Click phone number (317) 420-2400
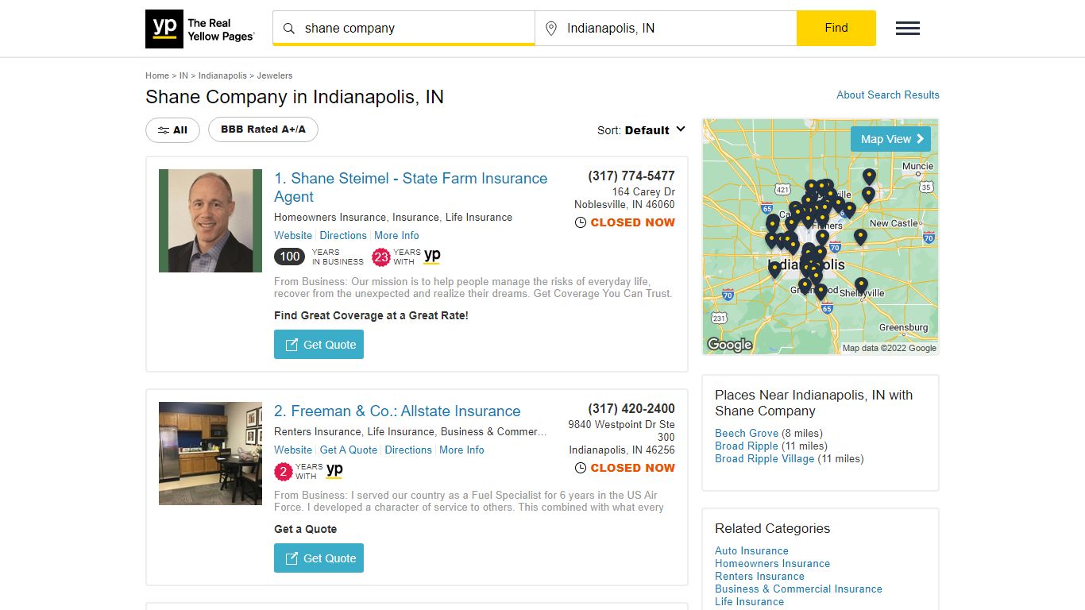The height and width of the screenshot is (610, 1085). (x=631, y=409)
